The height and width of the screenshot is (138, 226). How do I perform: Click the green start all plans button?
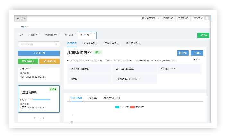pos(28,61)
